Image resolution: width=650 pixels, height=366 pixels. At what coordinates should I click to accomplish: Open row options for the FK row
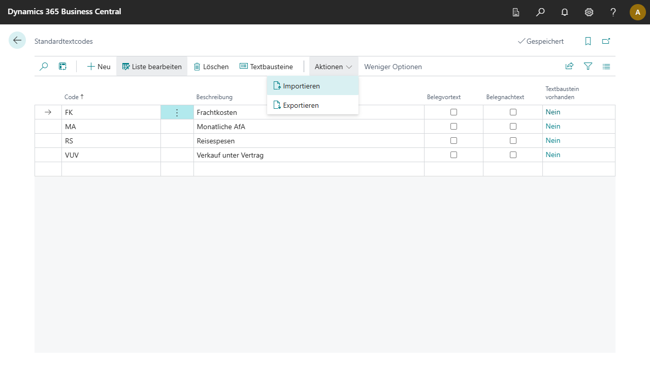coord(177,113)
